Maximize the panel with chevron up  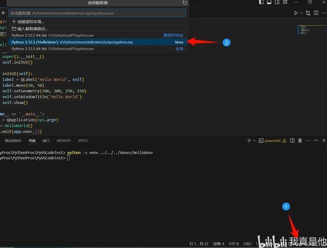(x=316, y=140)
